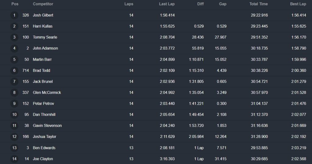
Task: Sort by the Best Lap column
Action: 298,4
